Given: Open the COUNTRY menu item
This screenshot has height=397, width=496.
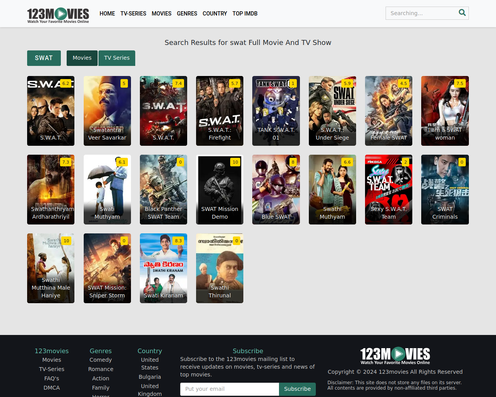Looking at the screenshot, I should (x=215, y=14).
